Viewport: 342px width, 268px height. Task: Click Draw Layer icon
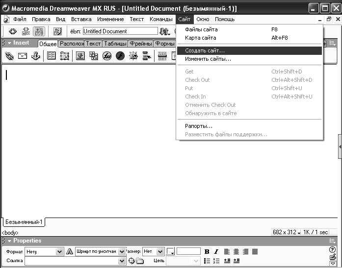[65, 56]
